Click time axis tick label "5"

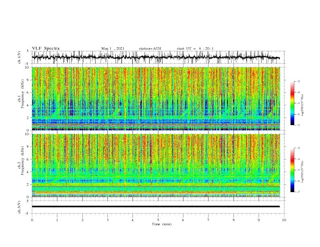(158, 220)
